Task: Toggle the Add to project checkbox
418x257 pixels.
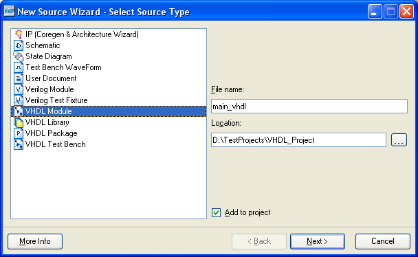Action: [216, 212]
